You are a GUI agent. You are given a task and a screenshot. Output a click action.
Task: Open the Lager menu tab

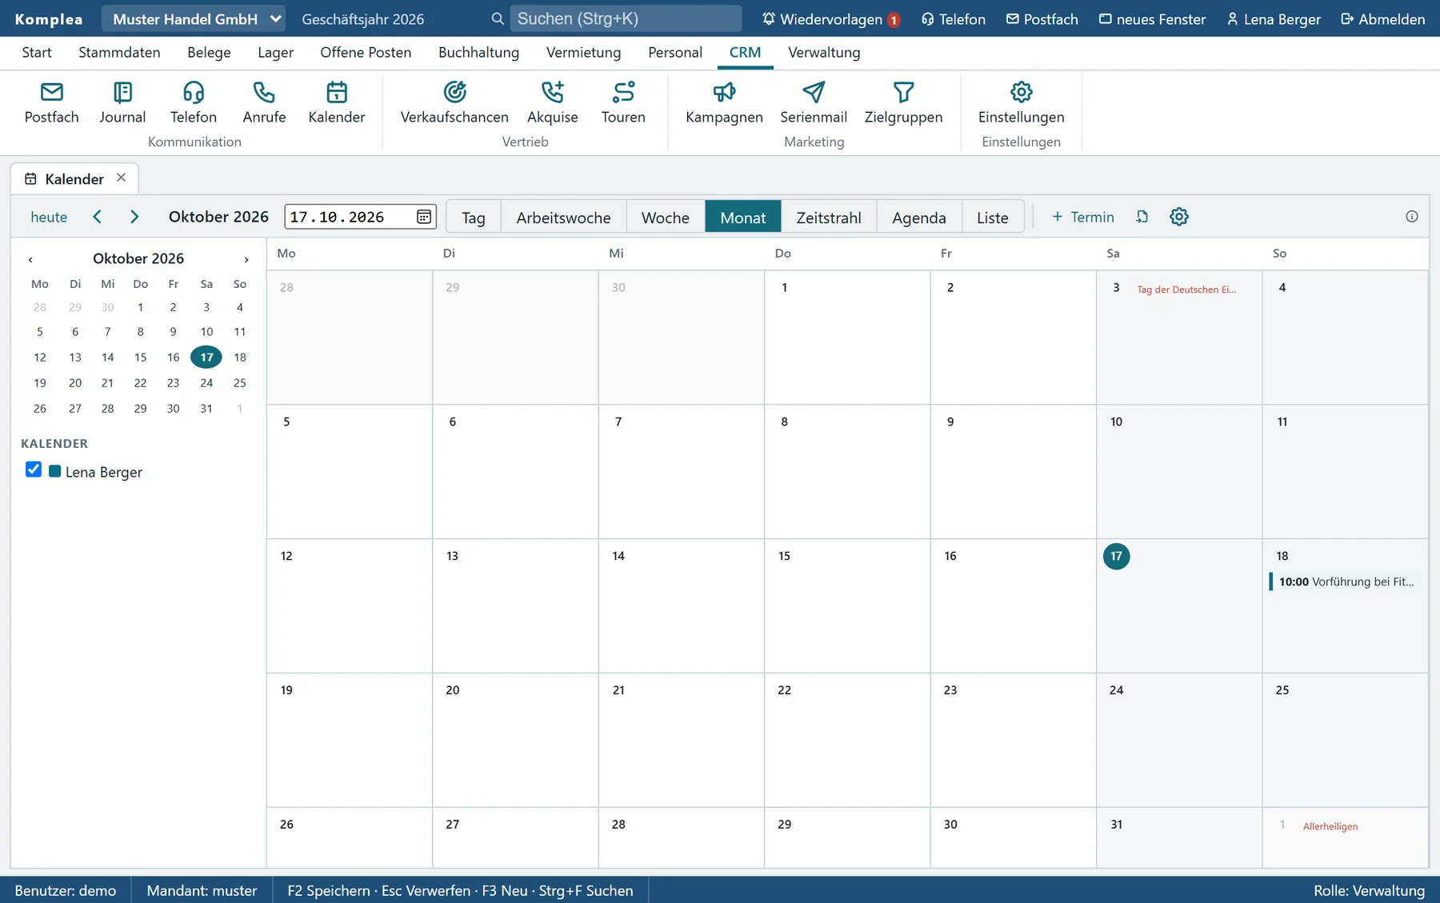(x=275, y=52)
